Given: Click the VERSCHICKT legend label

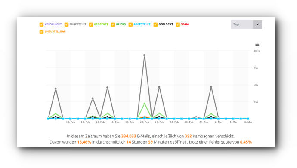Looking at the screenshot, I should point(53,24).
